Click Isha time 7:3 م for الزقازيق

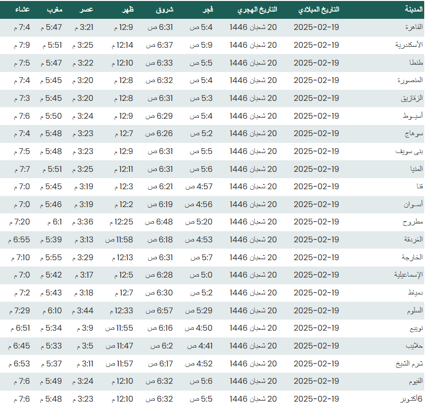(x=22, y=98)
